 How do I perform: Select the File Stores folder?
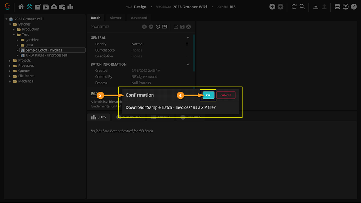click(26, 76)
